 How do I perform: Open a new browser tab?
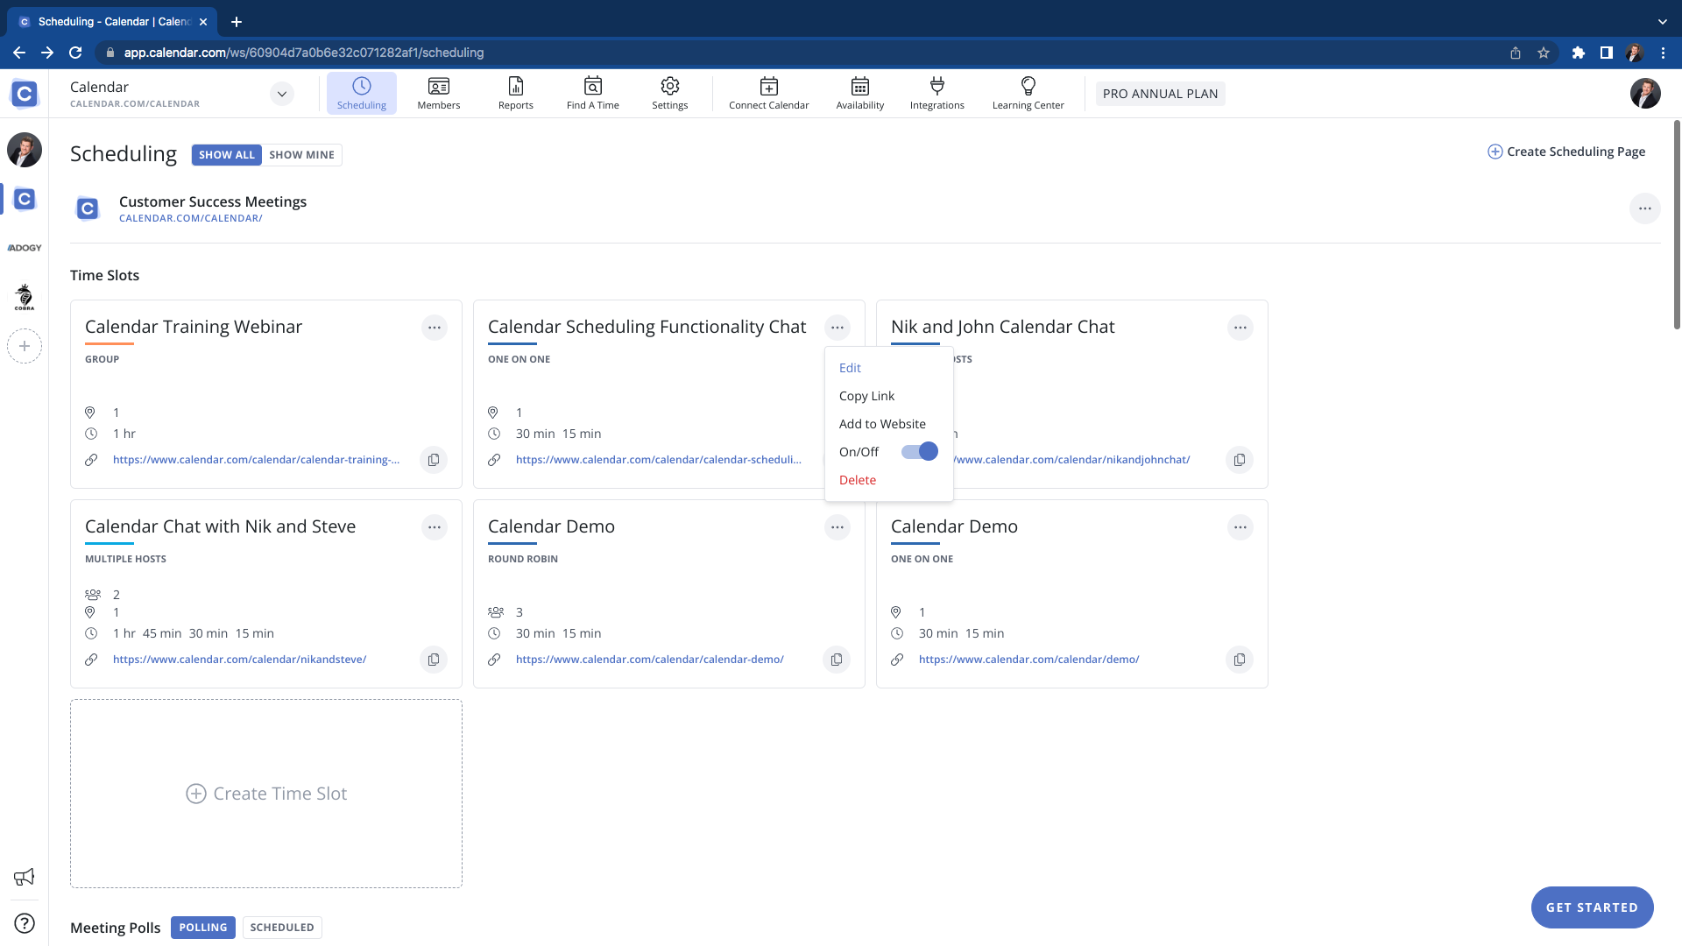(237, 22)
